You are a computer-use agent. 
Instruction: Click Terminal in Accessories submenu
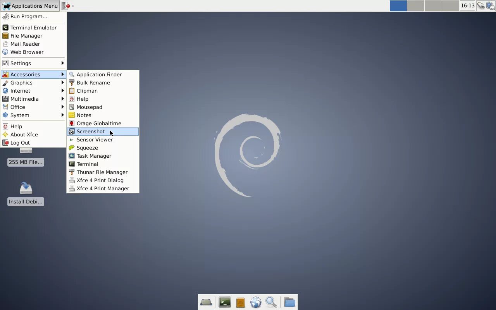[x=103, y=164]
